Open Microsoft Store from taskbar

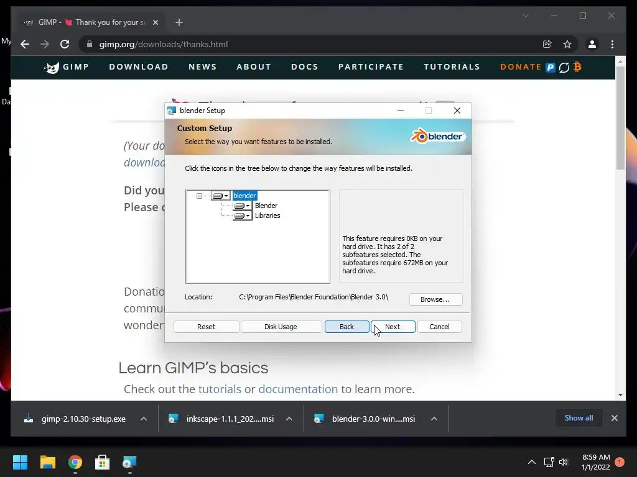coord(103,462)
